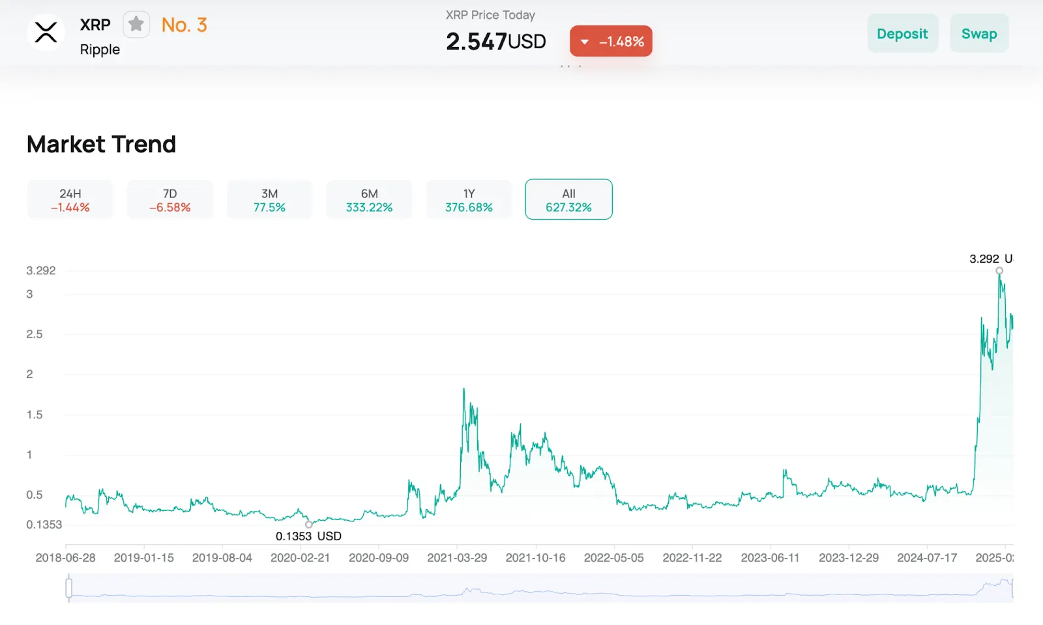Open the Swap button
This screenshot has width=1043, height=625.
tap(979, 33)
